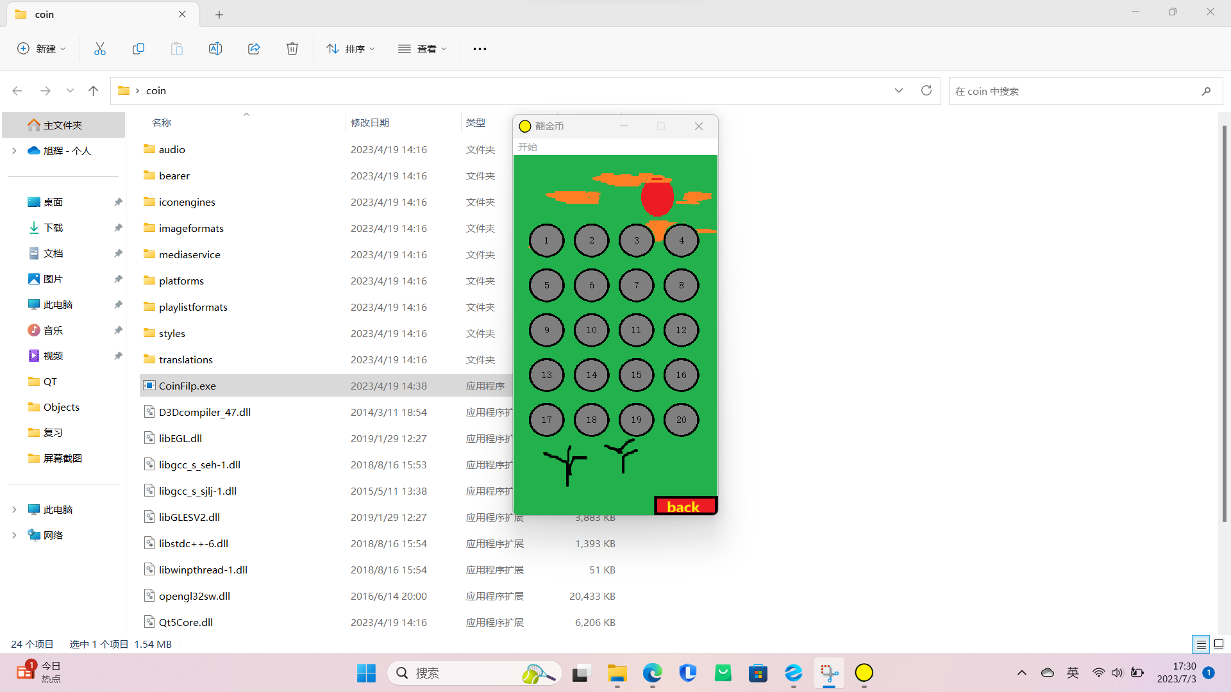Pick level 17 coin button
The image size is (1231, 692).
[546, 420]
